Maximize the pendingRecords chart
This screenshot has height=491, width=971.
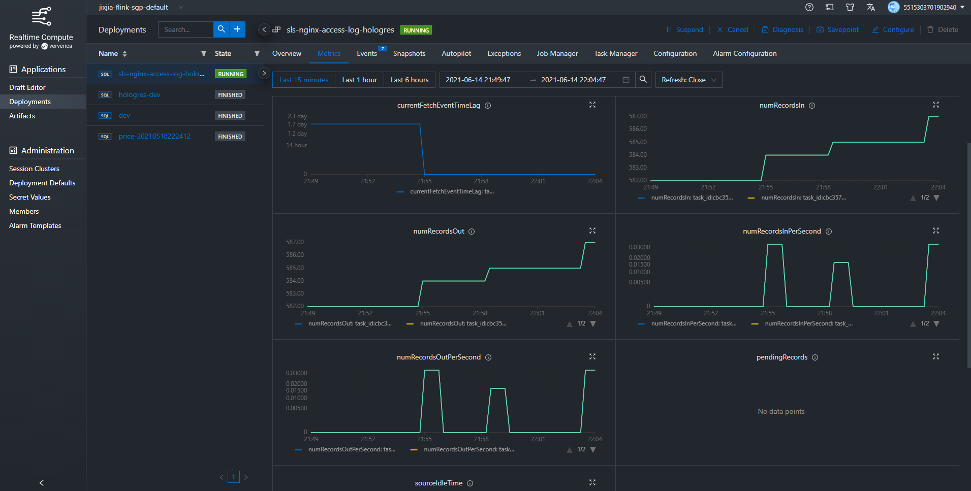[x=936, y=356]
